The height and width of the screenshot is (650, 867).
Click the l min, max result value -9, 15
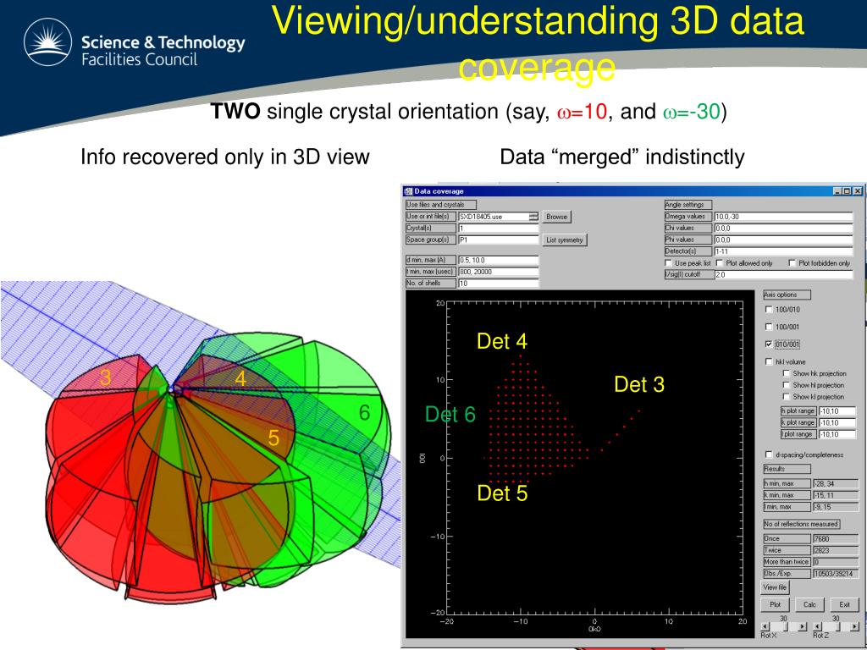coord(835,507)
